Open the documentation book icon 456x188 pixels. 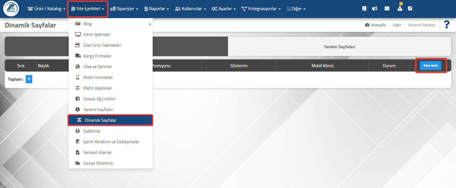pos(364,9)
